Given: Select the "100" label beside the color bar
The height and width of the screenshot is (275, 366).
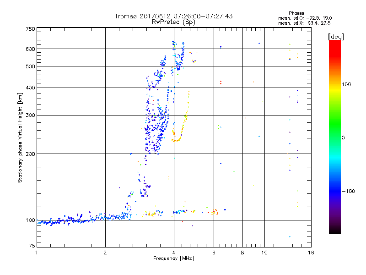Looking at the screenshot, I should tap(346, 84).
